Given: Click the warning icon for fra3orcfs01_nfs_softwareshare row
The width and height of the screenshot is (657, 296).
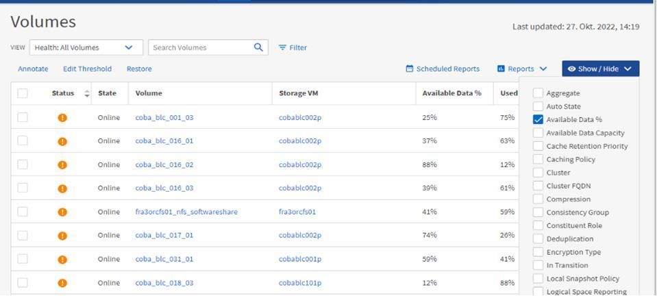Looking at the screenshot, I should 62,212.
